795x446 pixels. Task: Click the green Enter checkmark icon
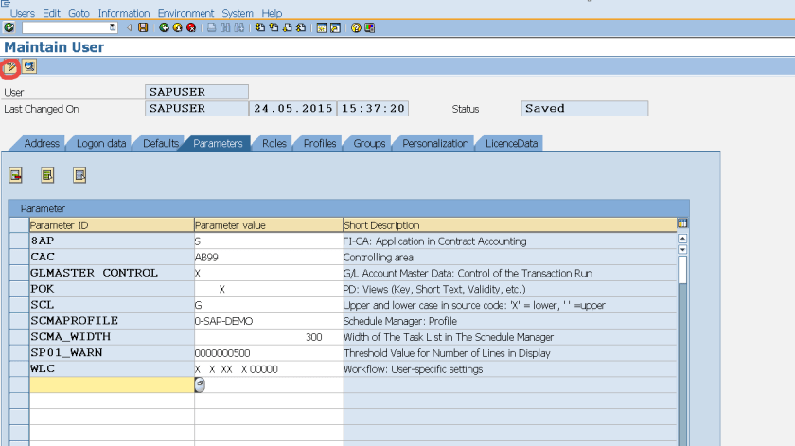click(x=9, y=28)
